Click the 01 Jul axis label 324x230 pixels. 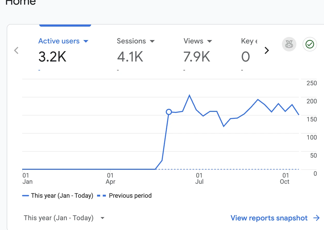click(x=199, y=179)
